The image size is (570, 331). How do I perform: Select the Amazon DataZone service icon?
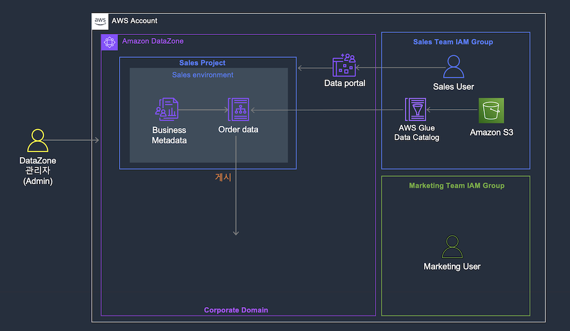click(x=110, y=42)
